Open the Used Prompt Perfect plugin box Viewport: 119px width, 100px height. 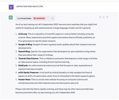pyautogui.click(x=35, y=18)
